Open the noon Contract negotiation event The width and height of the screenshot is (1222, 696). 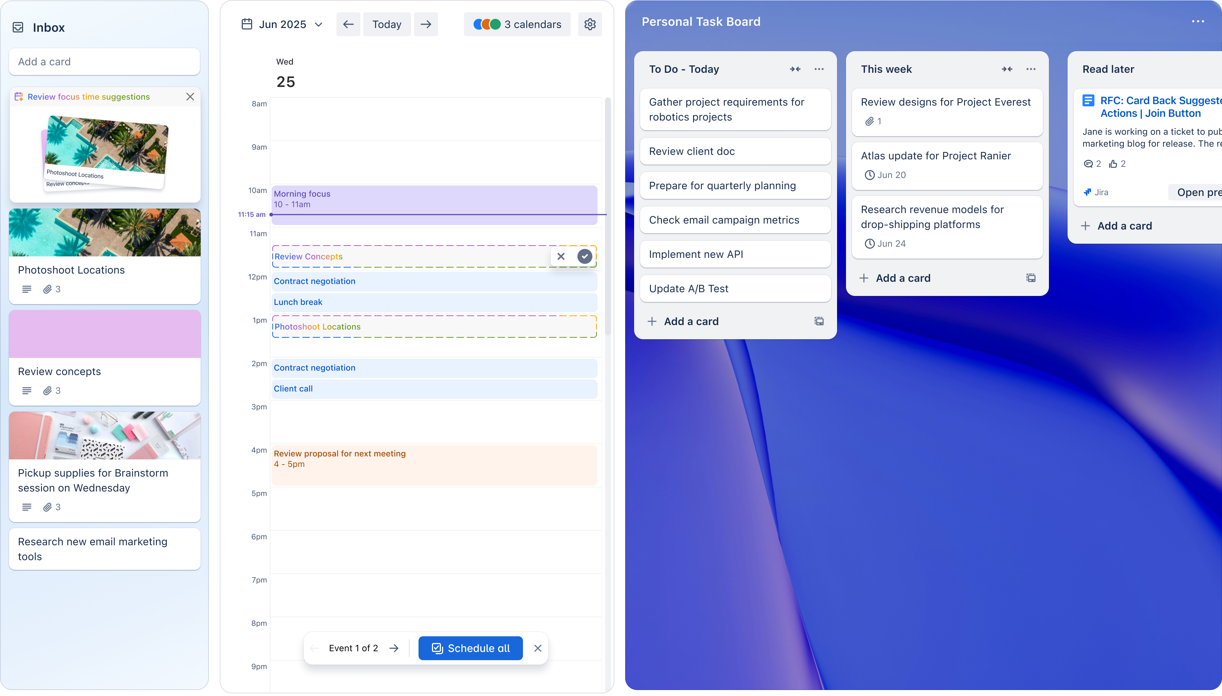click(x=434, y=281)
